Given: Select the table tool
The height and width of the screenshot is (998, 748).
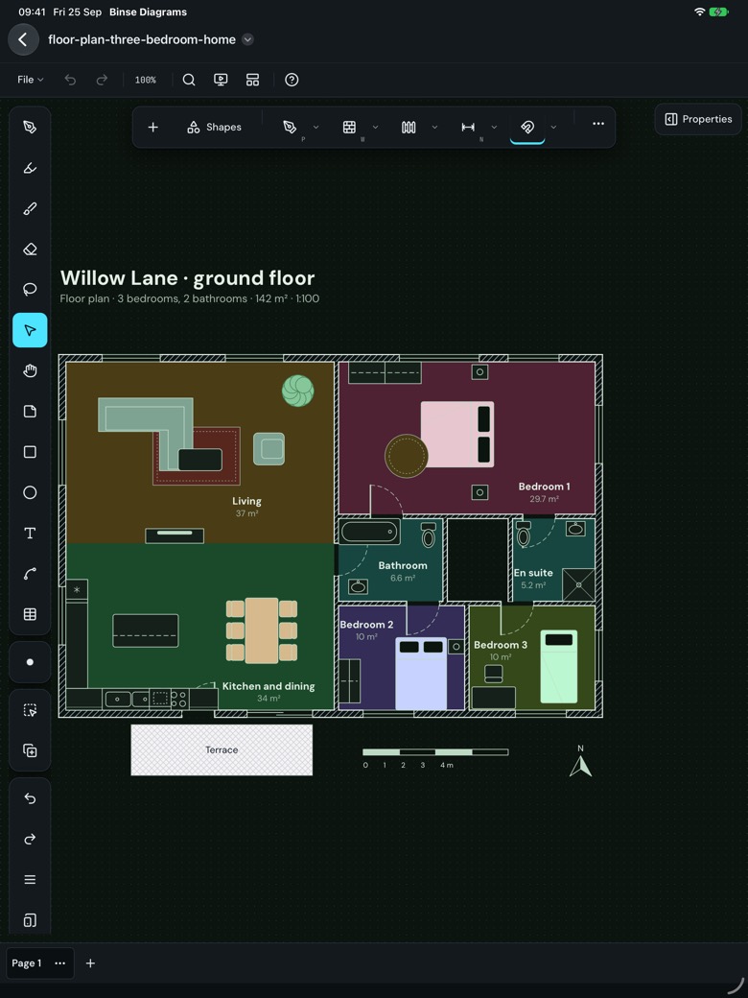Looking at the screenshot, I should (x=30, y=614).
